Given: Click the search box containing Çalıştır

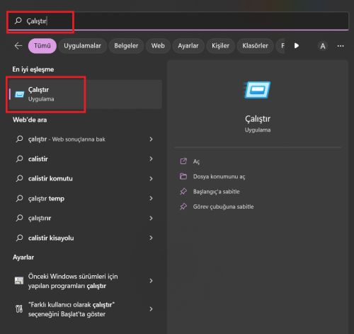Looking at the screenshot, I should pyautogui.click(x=178, y=21).
